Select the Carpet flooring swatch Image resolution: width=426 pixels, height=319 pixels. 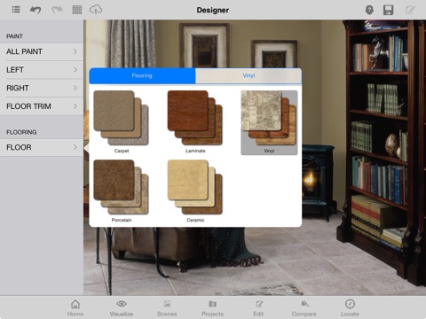pyautogui.click(x=122, y=122)
